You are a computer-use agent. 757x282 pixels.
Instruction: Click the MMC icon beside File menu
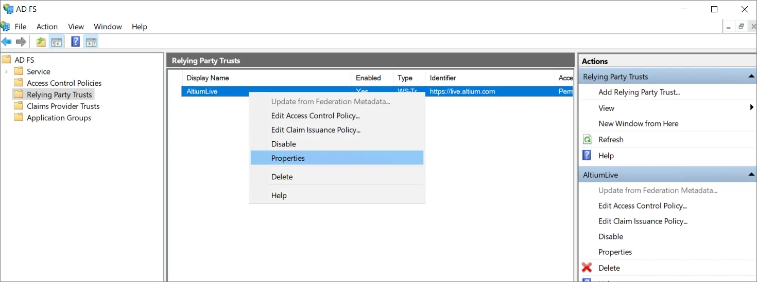tap(5, 26)
